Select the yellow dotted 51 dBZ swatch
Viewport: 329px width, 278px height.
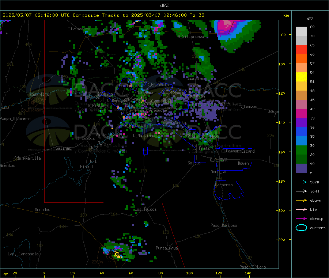tap(301, 77)
